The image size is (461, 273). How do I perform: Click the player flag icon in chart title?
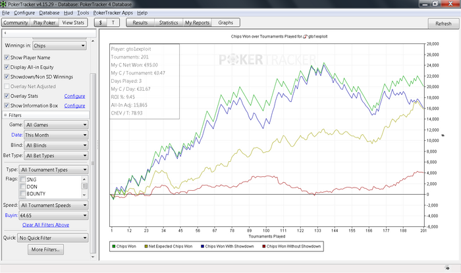(x=305, y=36)
